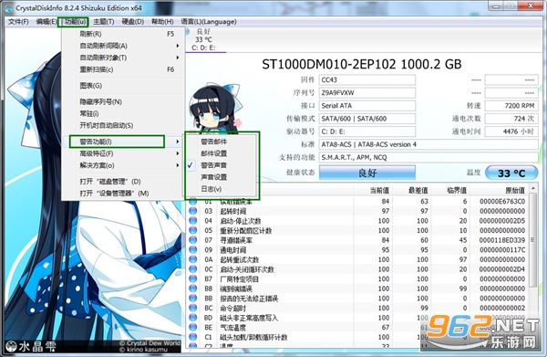Open the 硬盘(D) menu
Image resolution: width=547 pixels, height=357 pixels.
tap(132, 22)
